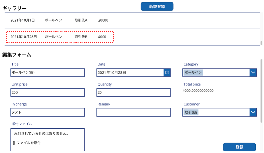This screenshot has width=264, height=153.
Task: Click the ギャラリー heading
Action: [14, 8]
